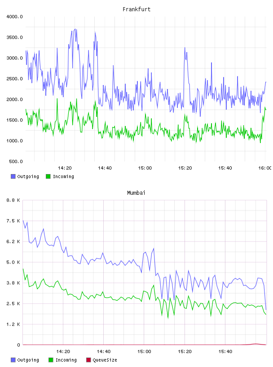Click the green Incoming swatch in Mumbai legend
This screenshot has width=273, height=367.
coord(51,360)
